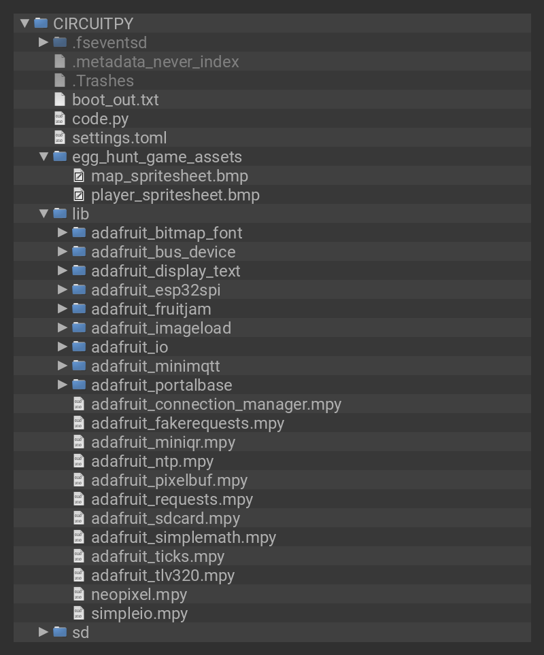Click the adafruit_esp32spi folder icon
Image resolution: width=544 pixels, height=655 pixels.
click(x=80, y=290)
